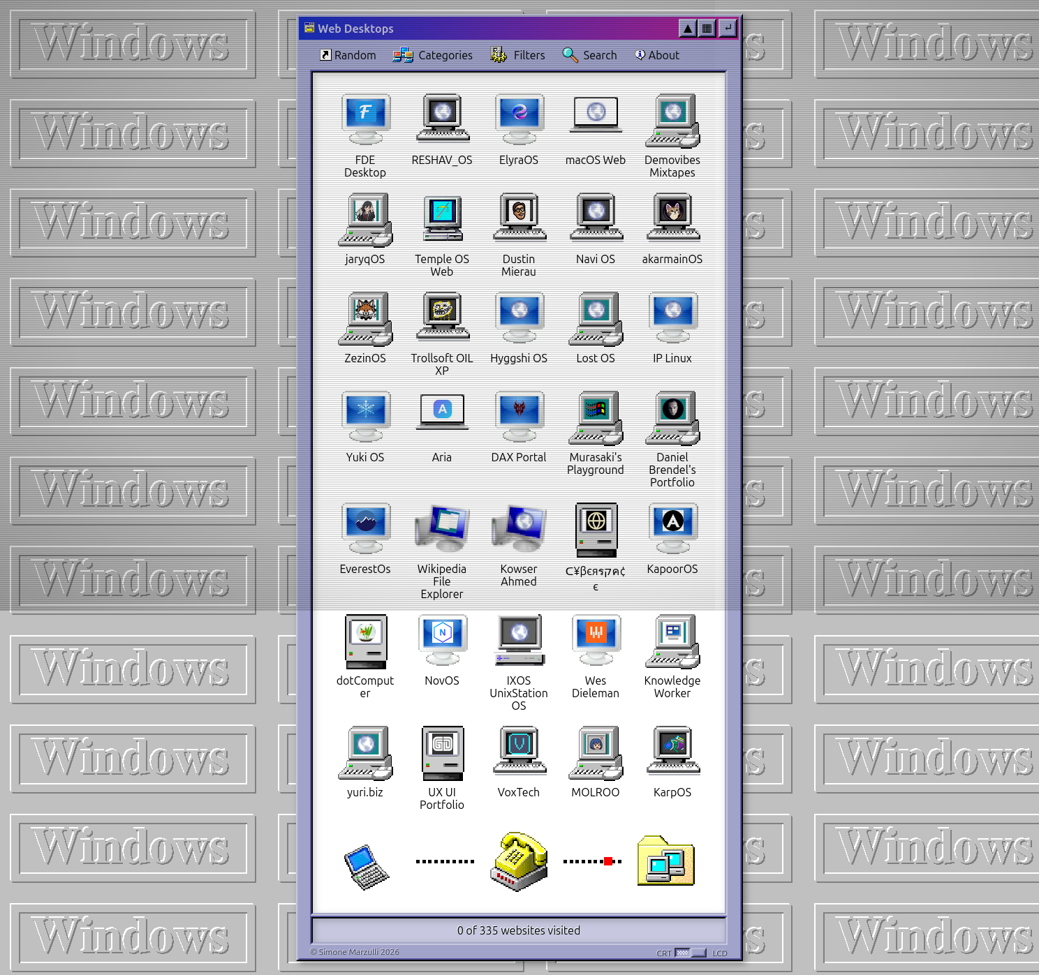Screen dimensions: 1039x975
Task: Click the up-triangle title bar button
Action: click(x=688, y=29)
